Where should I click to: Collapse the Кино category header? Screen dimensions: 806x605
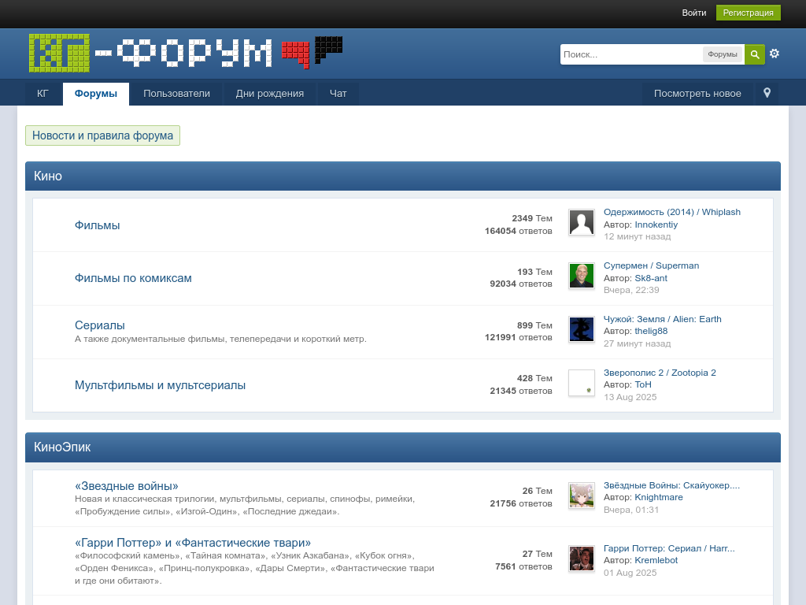402,176
